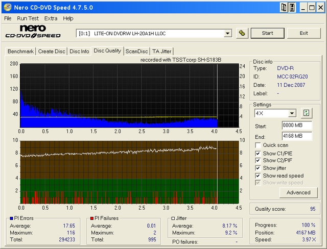327x249 pixels.
Task: Click the save screenshot floppy icon
Action: pyautogui.click(x=292, y=8)
